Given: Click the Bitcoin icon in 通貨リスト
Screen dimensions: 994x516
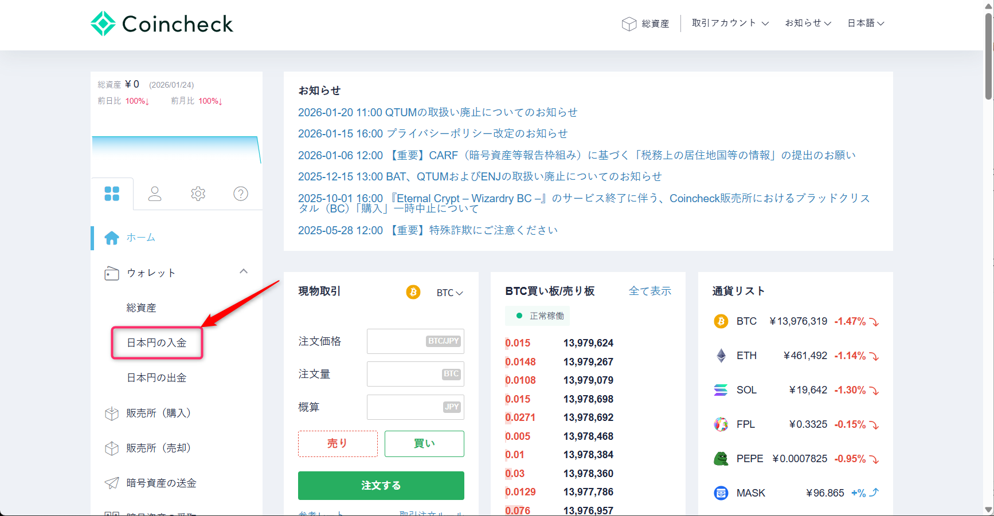Looking at the screenshot, I should (x=721, y=321).
